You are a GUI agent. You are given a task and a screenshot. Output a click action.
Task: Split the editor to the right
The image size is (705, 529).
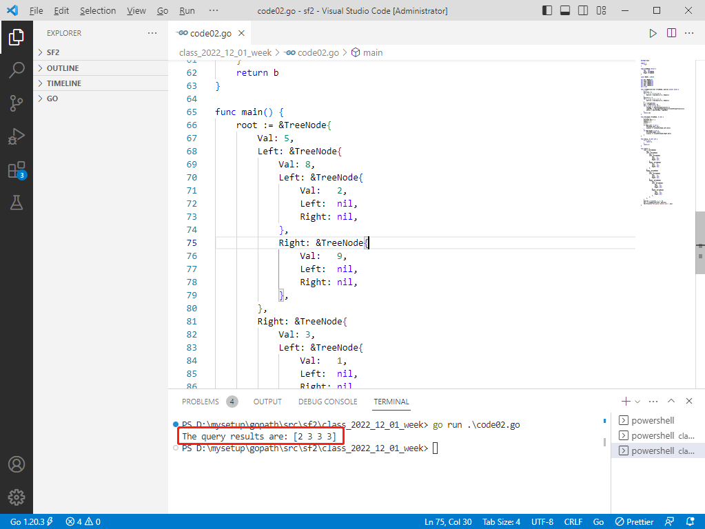[671, 33]
